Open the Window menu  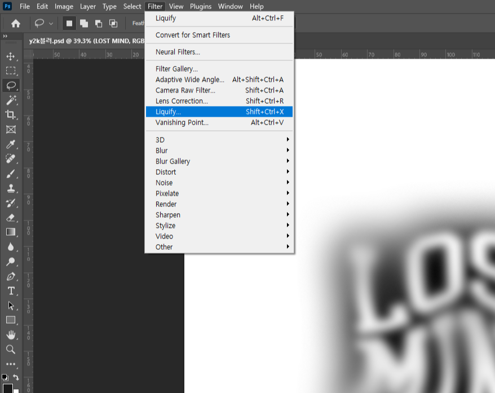(231, 6)
